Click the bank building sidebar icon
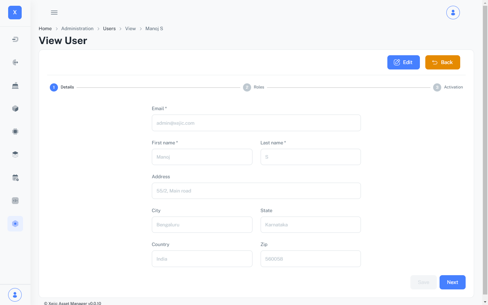This screenshot has width=488, height=305. tap(15, 86)
